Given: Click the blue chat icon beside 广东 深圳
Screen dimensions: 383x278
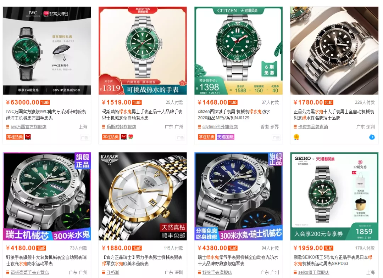Looking at the screenshot, I should click(372, 137).
